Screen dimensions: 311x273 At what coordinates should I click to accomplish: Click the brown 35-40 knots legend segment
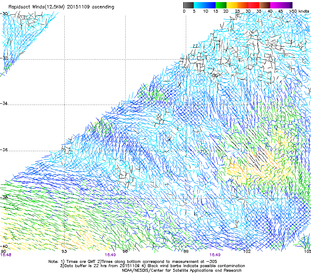tap(265, 5)
